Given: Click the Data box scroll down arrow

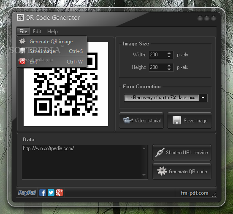Looking at the screenshot, I should 144,175.
